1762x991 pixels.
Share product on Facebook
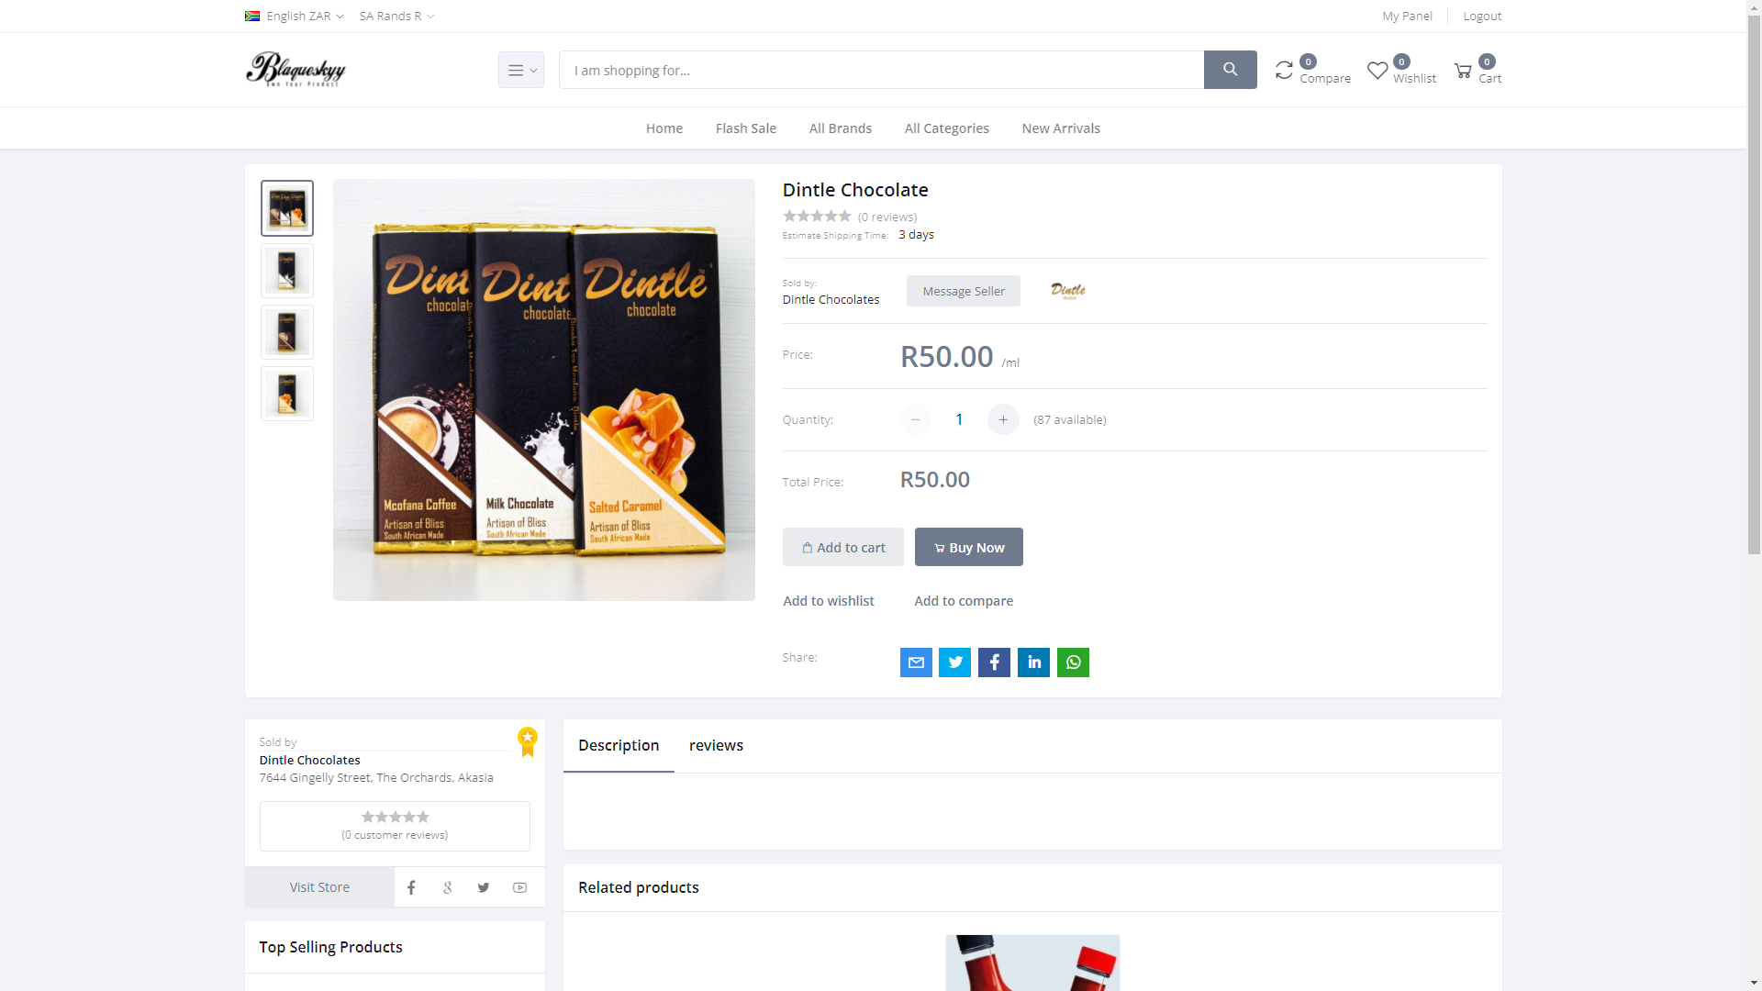tap(994, 663)
